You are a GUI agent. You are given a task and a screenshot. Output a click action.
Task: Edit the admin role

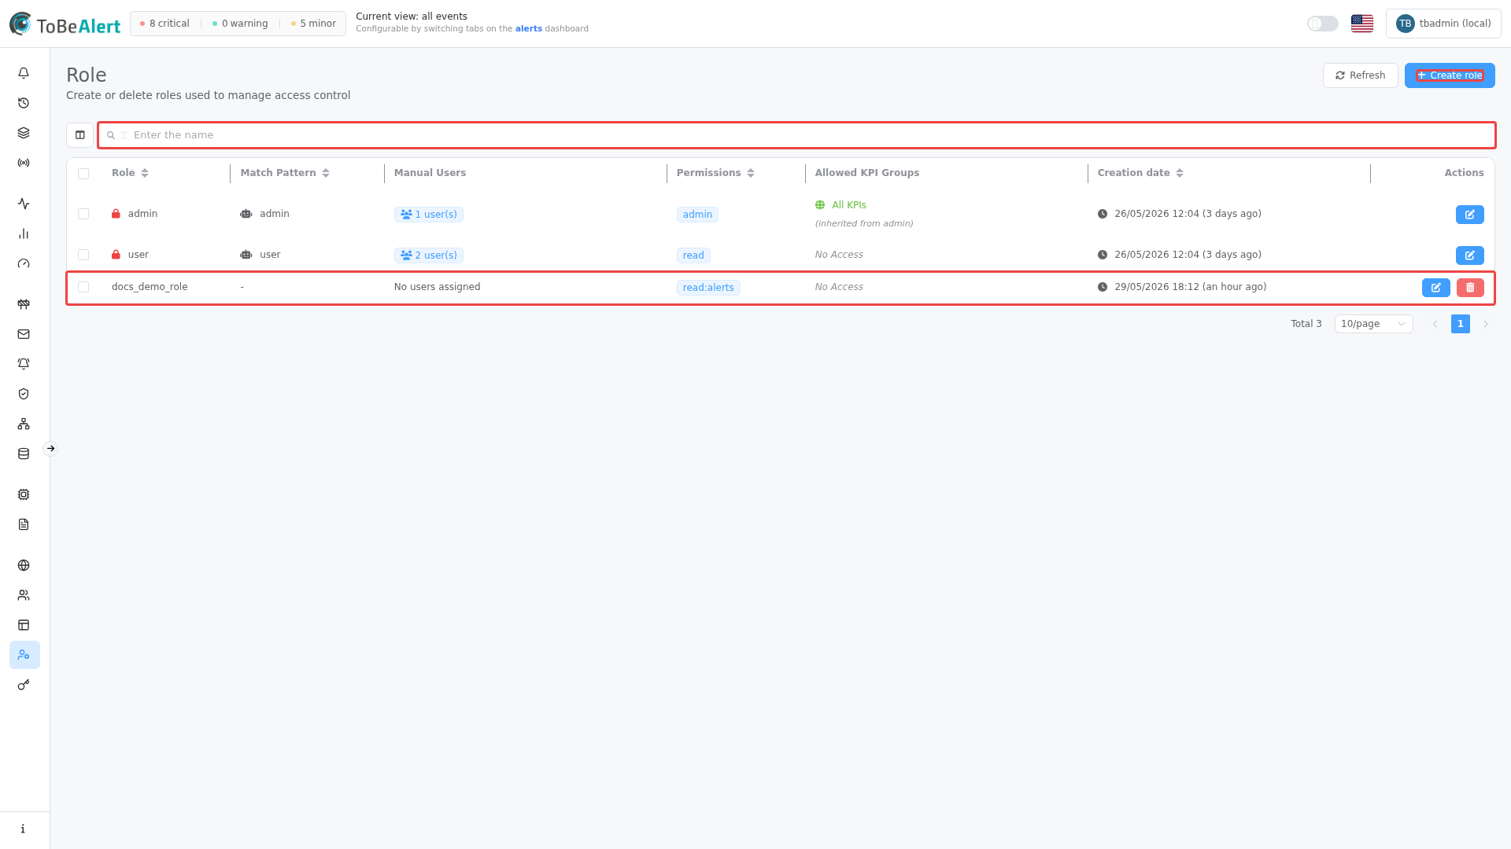[x=1469, y=215]
